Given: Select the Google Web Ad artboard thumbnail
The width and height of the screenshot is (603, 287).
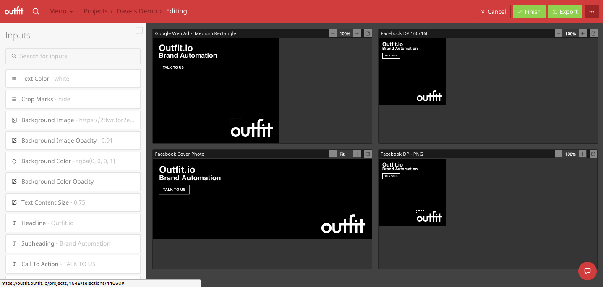Looking at the screenshot, I should point(216,90).
